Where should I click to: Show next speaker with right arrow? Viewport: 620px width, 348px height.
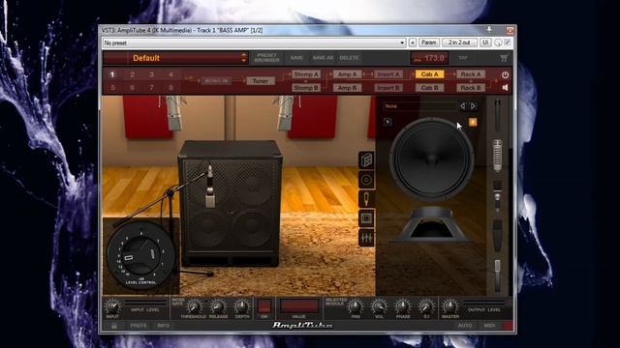click(473, 106)
